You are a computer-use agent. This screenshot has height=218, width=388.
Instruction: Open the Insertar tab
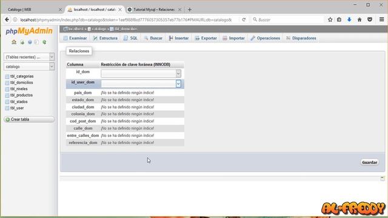pyautogui.click(x=178, y=38)
